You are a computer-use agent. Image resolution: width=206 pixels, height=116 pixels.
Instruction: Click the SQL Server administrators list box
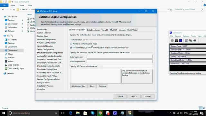point(95,76)
